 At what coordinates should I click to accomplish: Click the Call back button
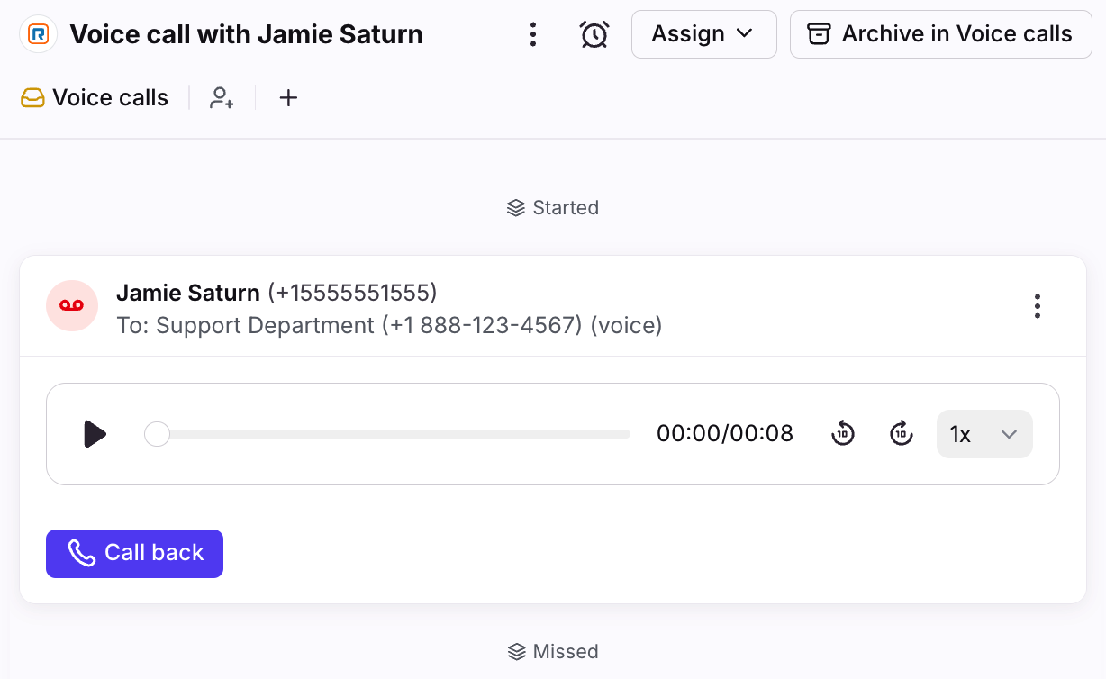pyautogui.click(x=134, y=553)
